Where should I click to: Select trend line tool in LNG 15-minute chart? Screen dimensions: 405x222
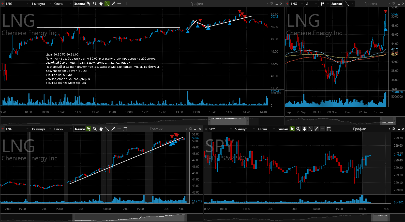107,129
